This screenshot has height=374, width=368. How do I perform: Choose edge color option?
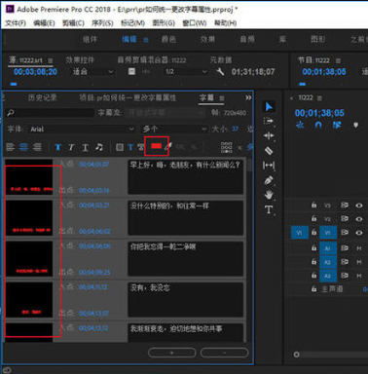click(x=140, y=147)
